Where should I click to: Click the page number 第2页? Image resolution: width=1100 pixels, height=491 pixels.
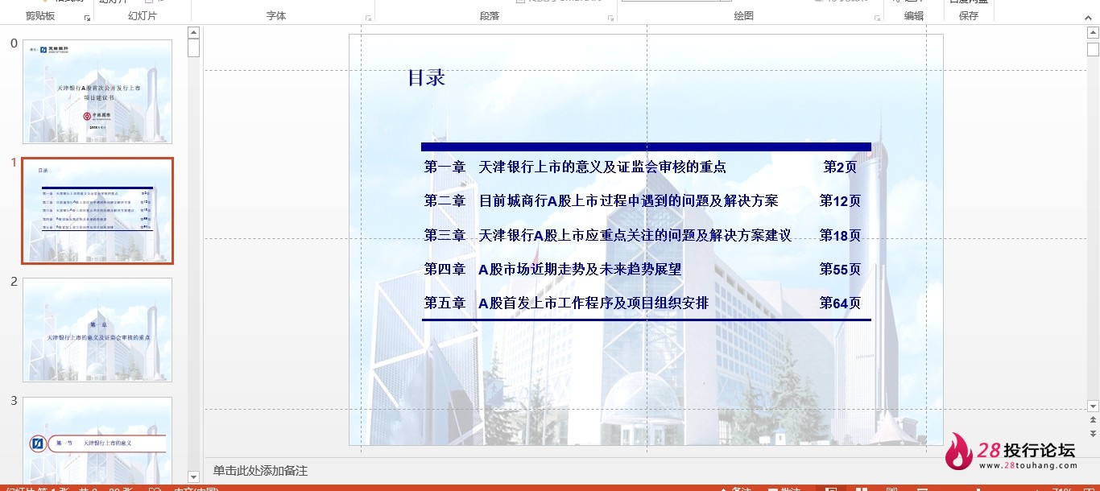click(x=840, y=167)
